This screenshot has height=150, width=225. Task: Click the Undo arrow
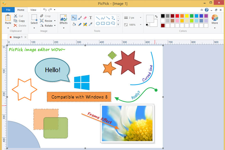(x=45, y=10)
